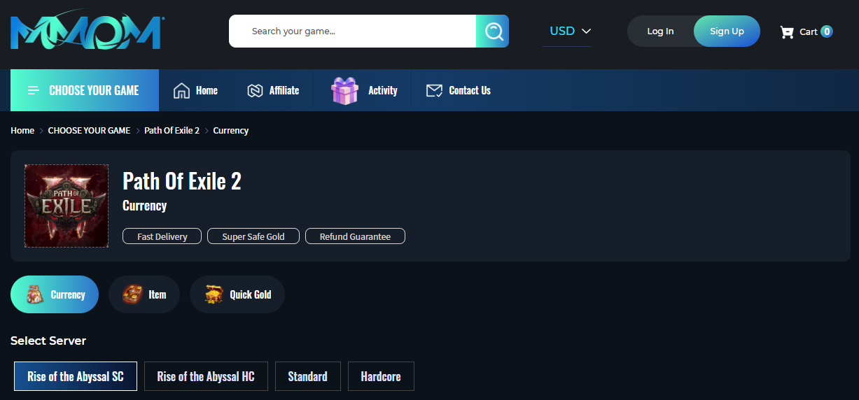Click the Contact Us envelope icon
The height and width of the screenshot is (400, 859).
(434, 90)
